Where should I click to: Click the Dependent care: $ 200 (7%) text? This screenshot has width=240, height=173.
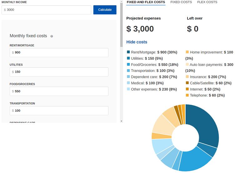coord(154,77)
